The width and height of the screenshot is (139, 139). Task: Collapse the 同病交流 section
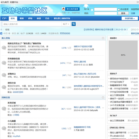tap(103, 97)
